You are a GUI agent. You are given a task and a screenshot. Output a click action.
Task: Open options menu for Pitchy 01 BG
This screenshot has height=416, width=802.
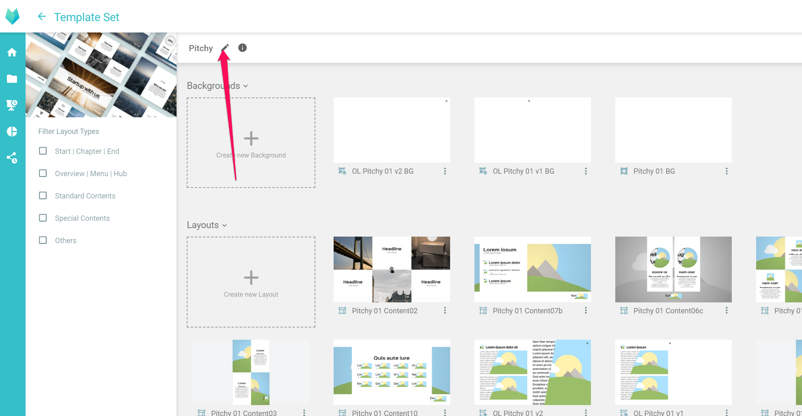727,171
